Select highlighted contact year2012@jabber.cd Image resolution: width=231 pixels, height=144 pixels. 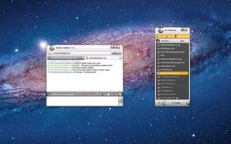172,73
